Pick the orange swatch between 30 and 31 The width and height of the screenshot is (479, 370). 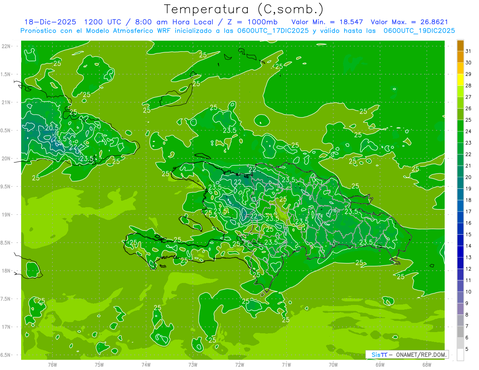tap(460, 57)
